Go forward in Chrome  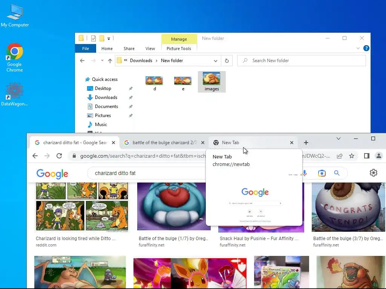[x=47, y=156]
